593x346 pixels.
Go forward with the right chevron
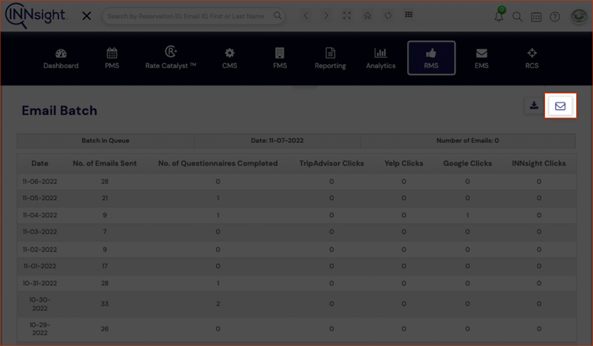pos(326,16)
